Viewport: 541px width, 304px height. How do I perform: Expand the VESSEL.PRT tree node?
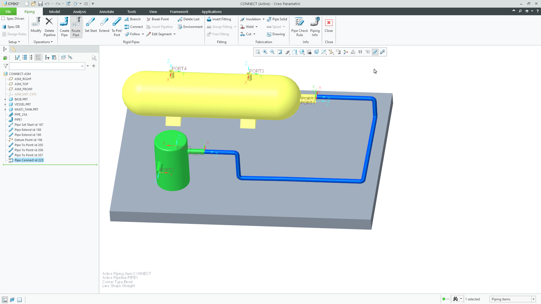pos(5,104)
